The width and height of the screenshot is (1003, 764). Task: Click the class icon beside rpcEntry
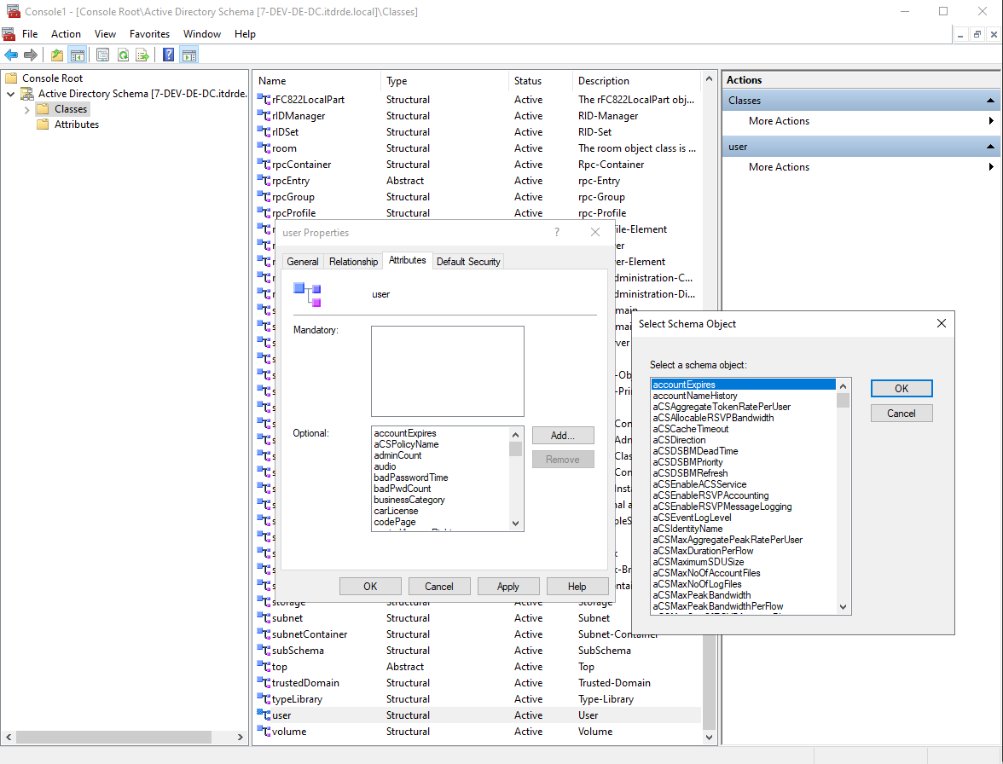264,181
